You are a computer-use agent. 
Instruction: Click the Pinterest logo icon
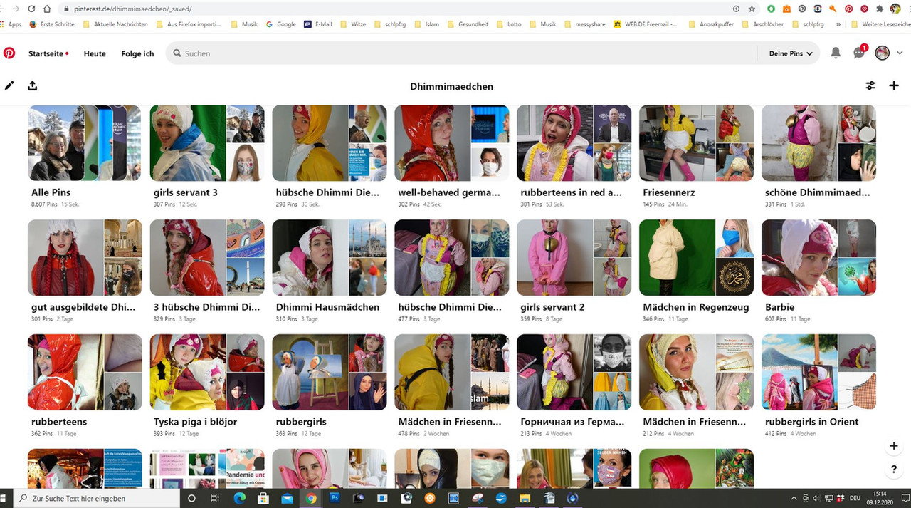[x=9, y=53]
